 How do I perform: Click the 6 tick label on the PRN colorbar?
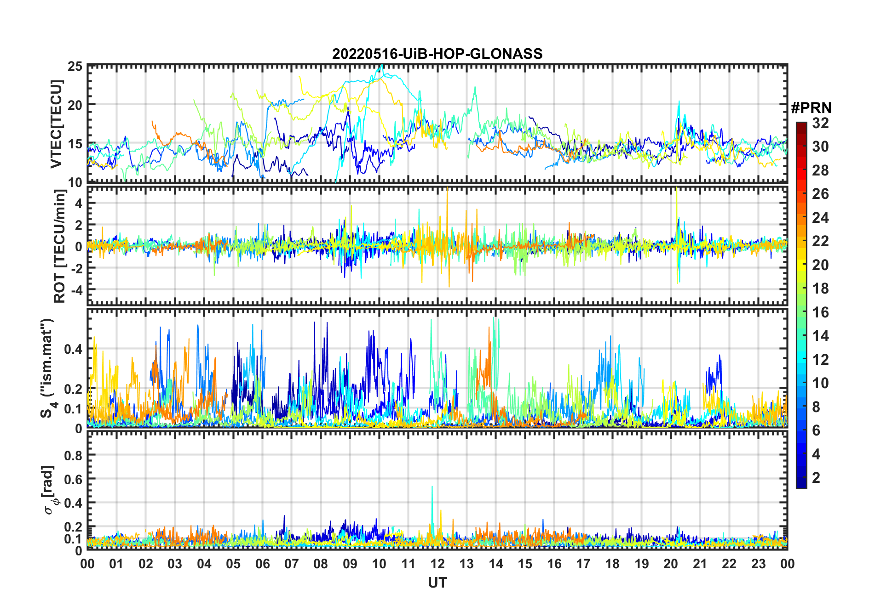click(816, 430)
